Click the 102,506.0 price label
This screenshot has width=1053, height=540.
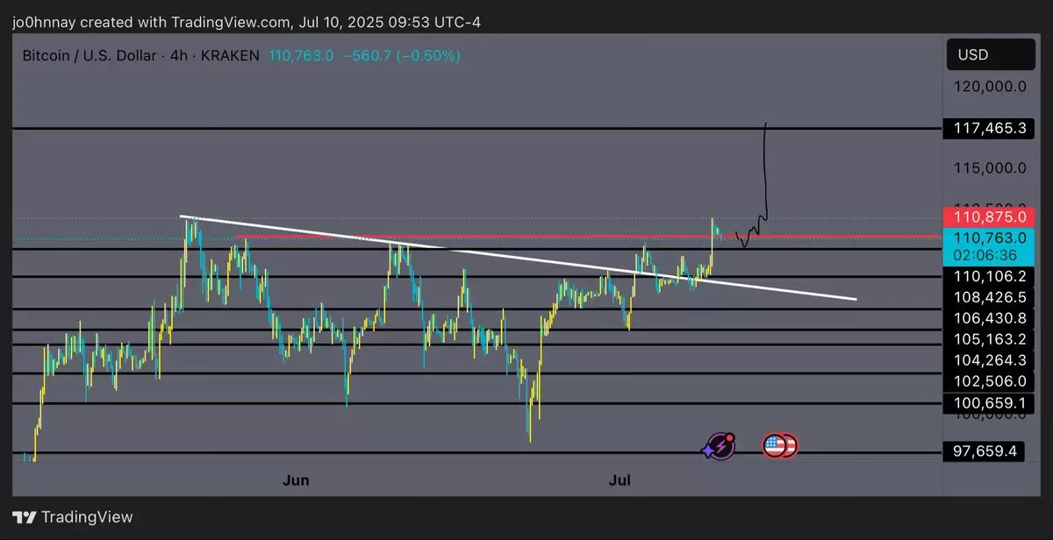point(989,381)
